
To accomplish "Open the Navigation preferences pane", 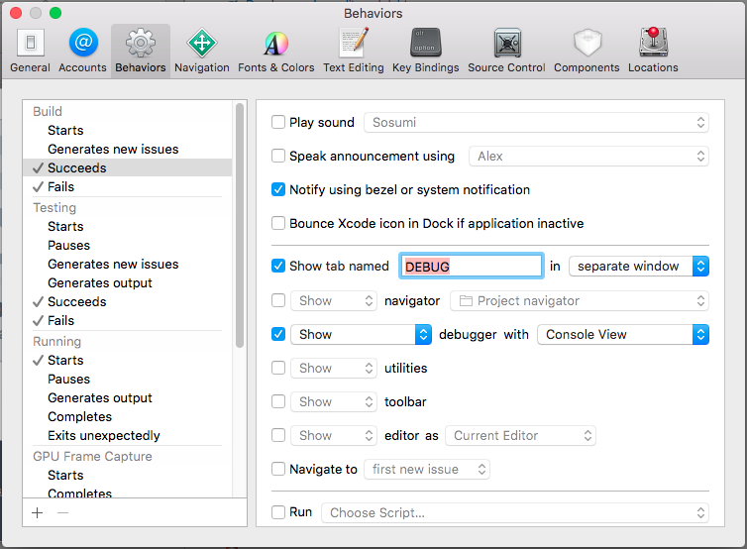I will 202,51.
